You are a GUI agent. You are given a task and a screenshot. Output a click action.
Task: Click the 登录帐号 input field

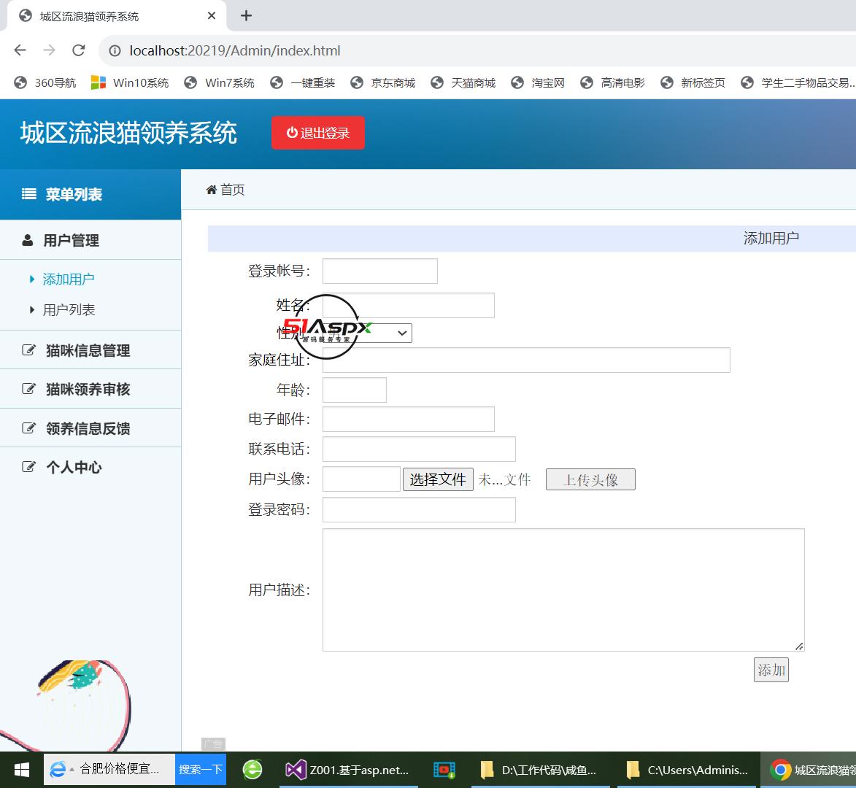click(379, 271)
